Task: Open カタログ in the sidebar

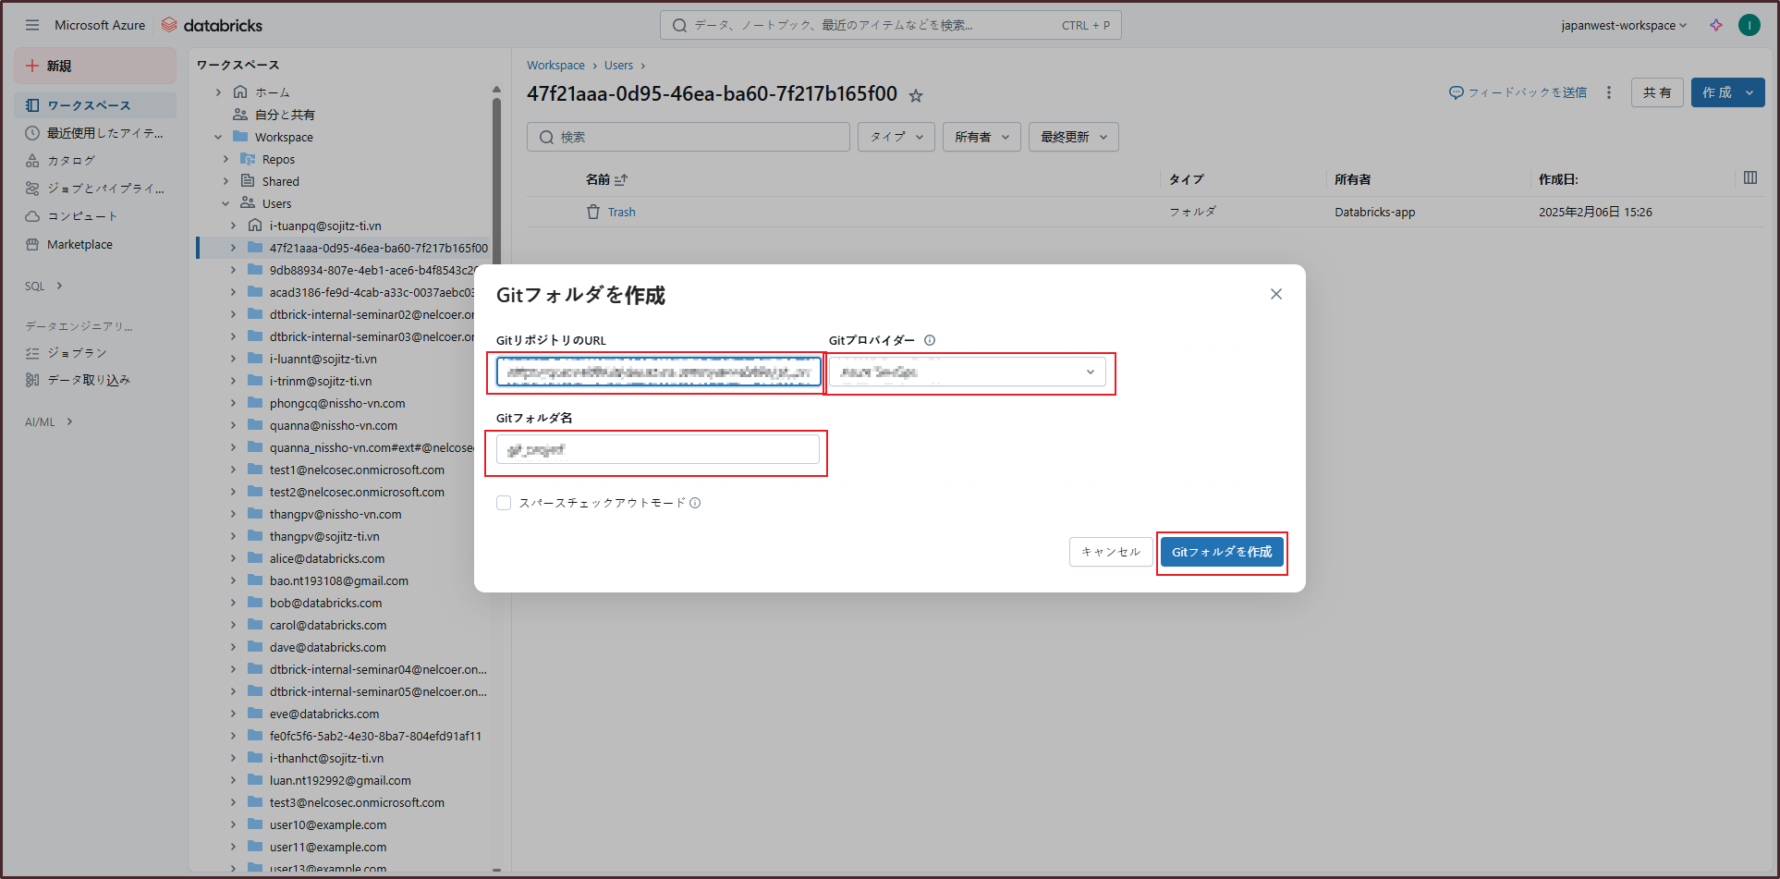Action: coord(71,160)
